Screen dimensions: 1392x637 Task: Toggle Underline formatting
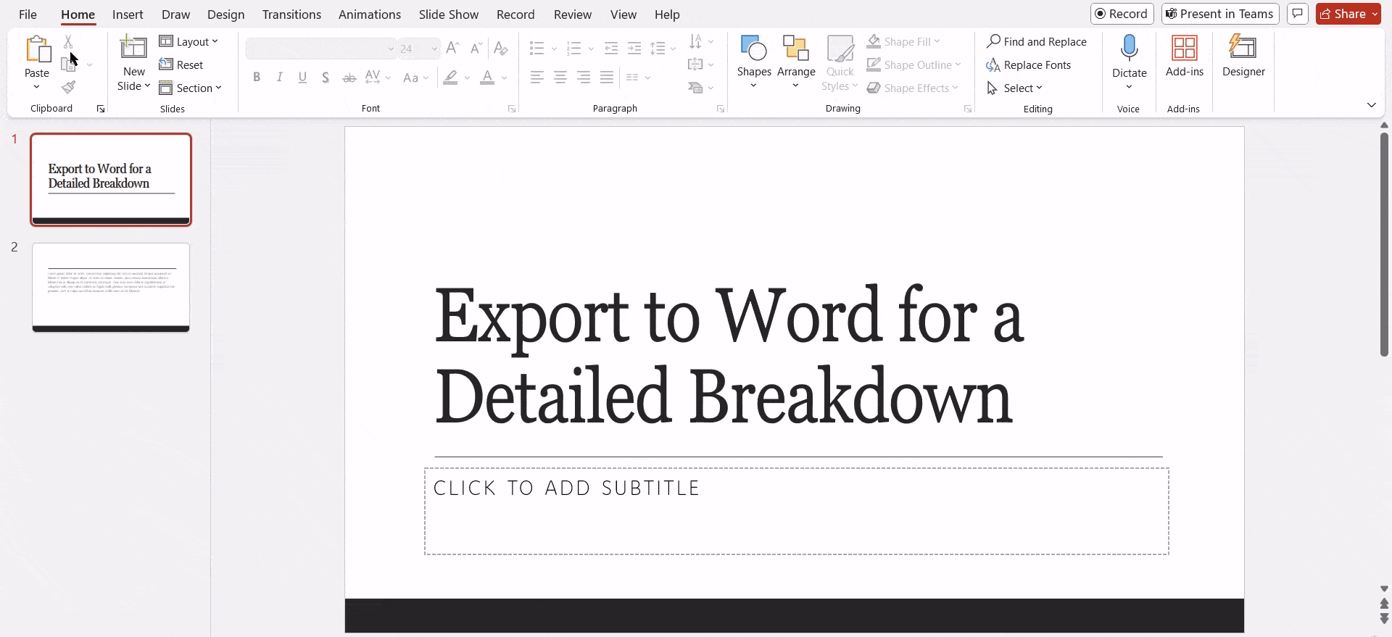(x=302, y=78)
